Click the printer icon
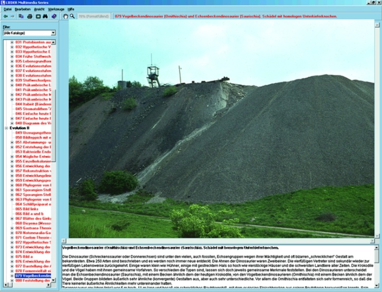The width and height of the screenshot is (382, 292). pyautogui.click(x=30, y=16)
